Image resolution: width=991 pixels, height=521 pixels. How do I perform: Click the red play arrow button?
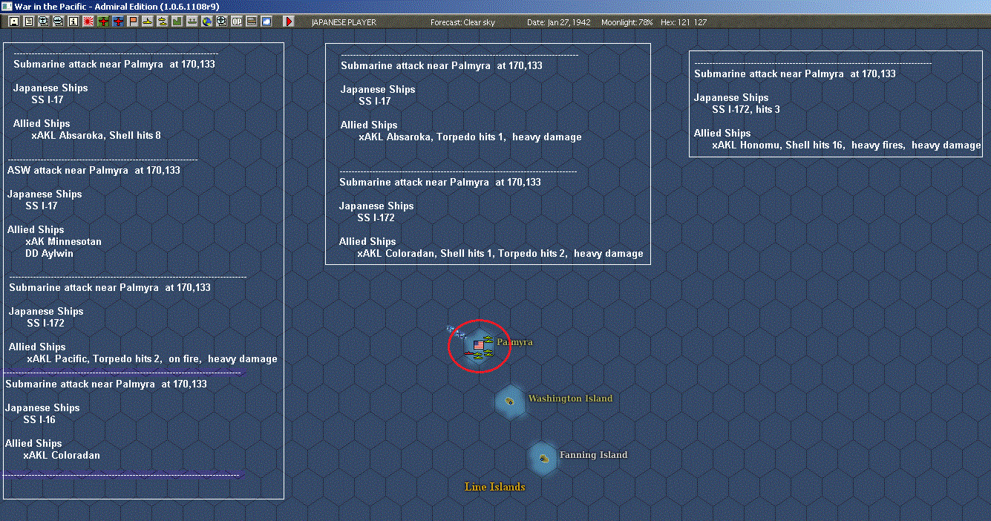[x=290, y=22]
